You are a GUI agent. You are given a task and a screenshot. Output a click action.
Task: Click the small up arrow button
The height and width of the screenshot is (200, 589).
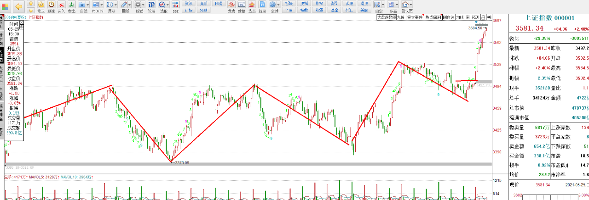click(30, 4)
